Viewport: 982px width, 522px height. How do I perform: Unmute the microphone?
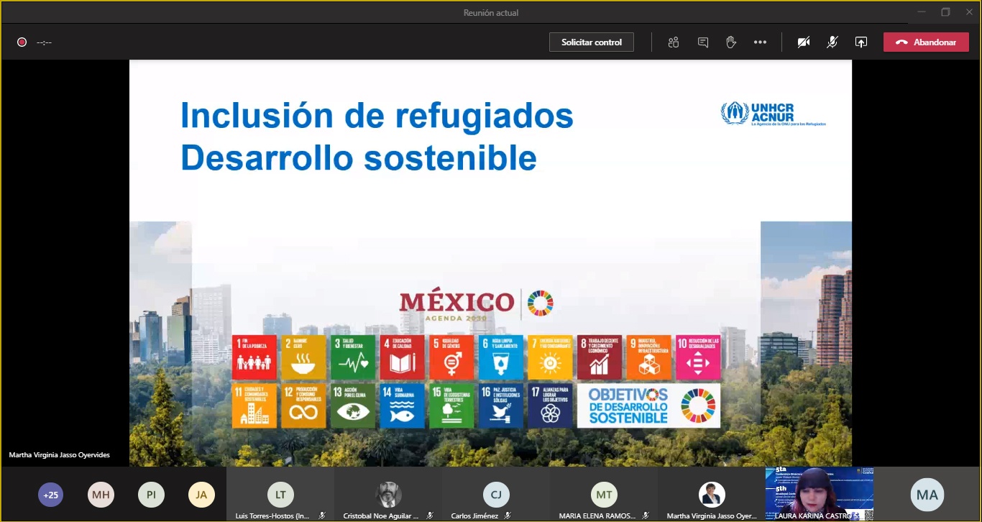pyautogui.click(x=832, y=42)
